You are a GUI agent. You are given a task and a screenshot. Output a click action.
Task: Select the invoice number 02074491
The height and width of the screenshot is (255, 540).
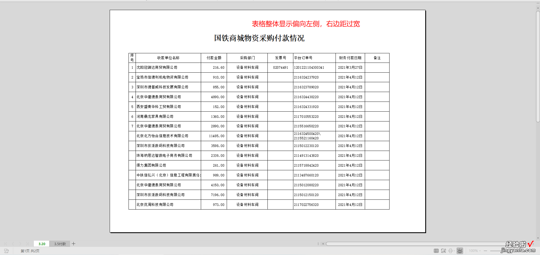pos(280,68)
